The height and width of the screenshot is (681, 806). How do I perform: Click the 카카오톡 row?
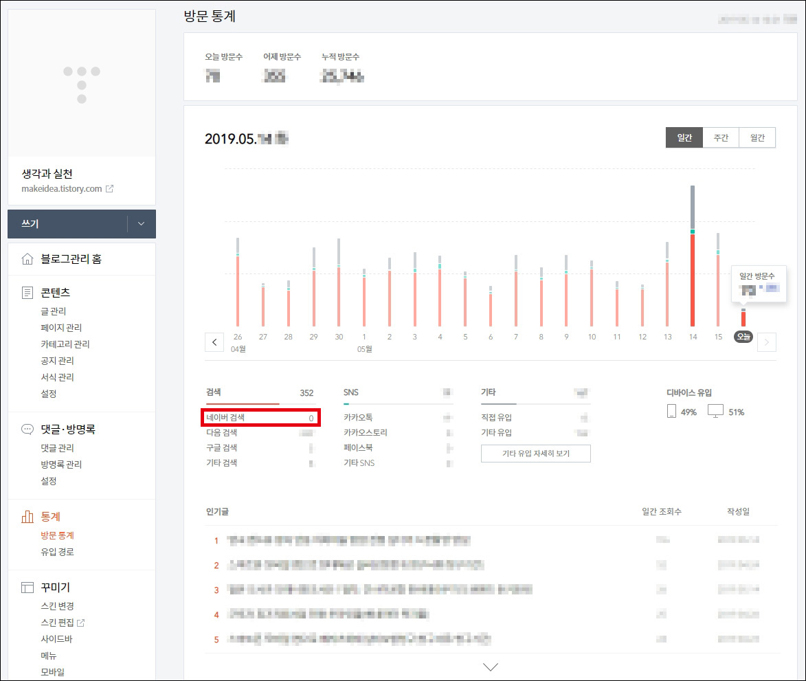(397, 417)
